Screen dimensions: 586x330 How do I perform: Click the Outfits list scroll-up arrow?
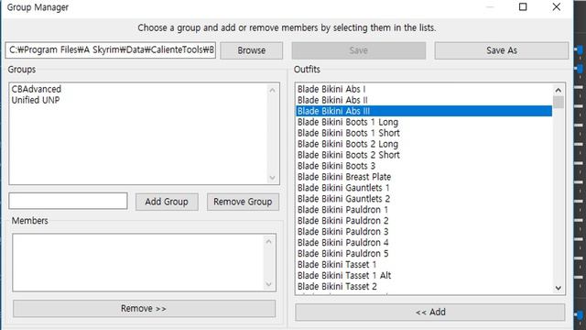pyautogui.click(x=558, y=90)
